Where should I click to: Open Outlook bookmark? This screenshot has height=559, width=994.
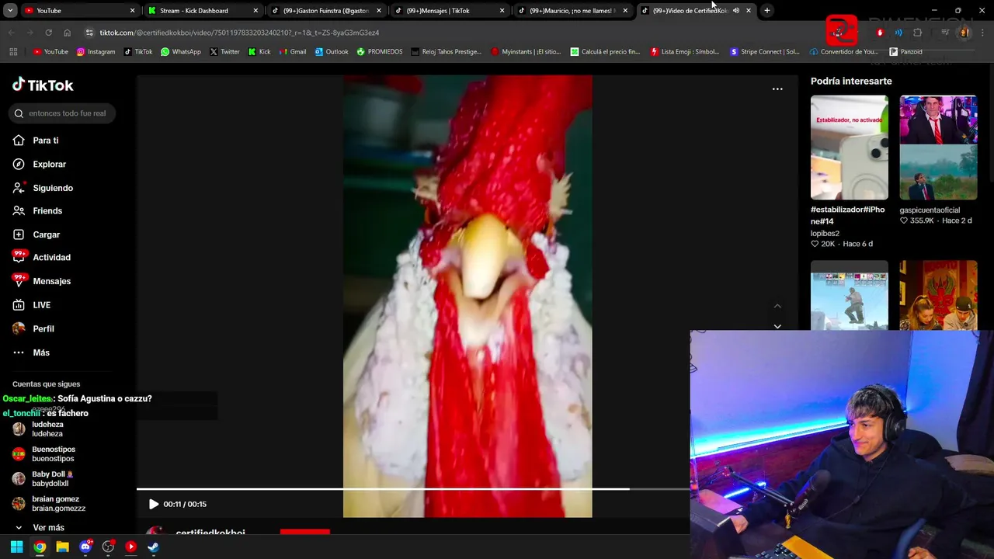tap(332, 52)
